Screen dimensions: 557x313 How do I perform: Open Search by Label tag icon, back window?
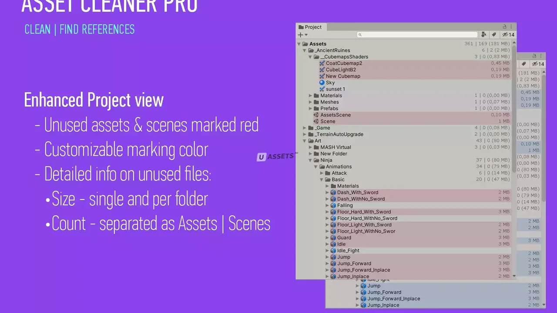click(524, 64)
